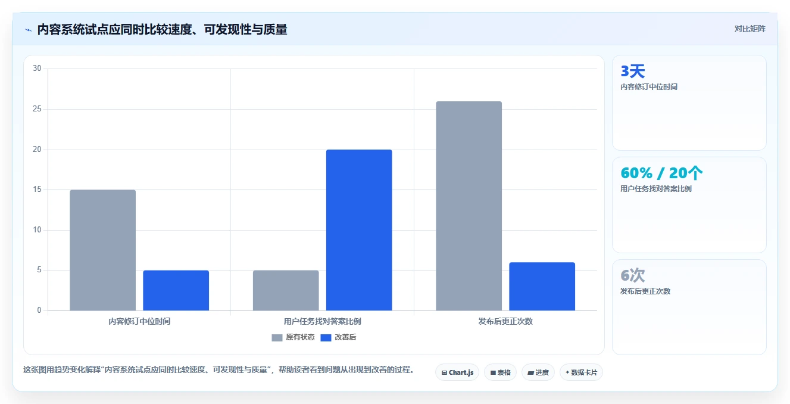Click the 内容修订中位时间 x-axis label
Viewport: 790px width, 404px height.
pos(139,321)
